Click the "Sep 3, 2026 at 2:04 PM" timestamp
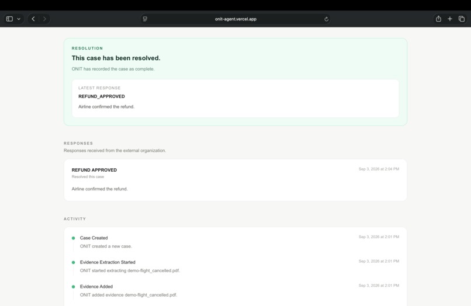Image resolution: width=471 pixels, height=306 pixels. pyautogui.click(x=379, y=169)
